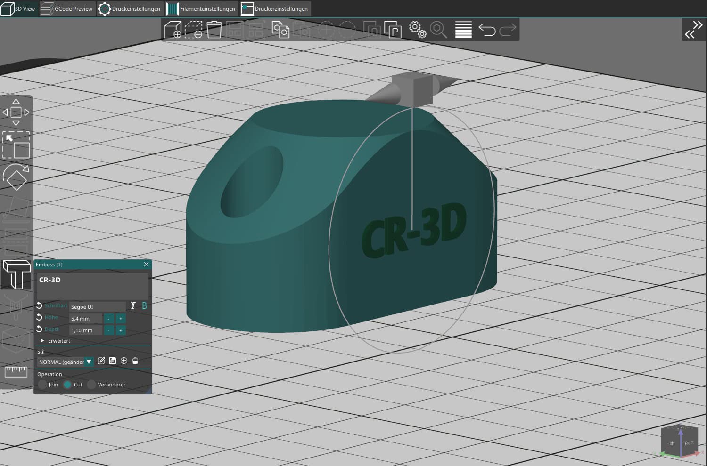Close the Emboss panel

(146, 265)
